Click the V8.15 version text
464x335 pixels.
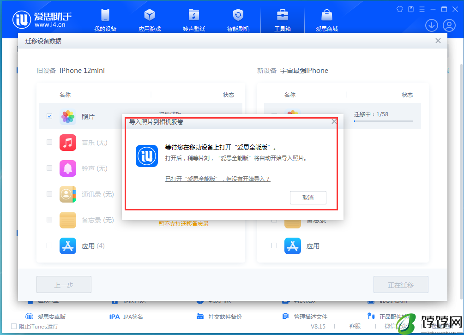[x=318, y=326]
